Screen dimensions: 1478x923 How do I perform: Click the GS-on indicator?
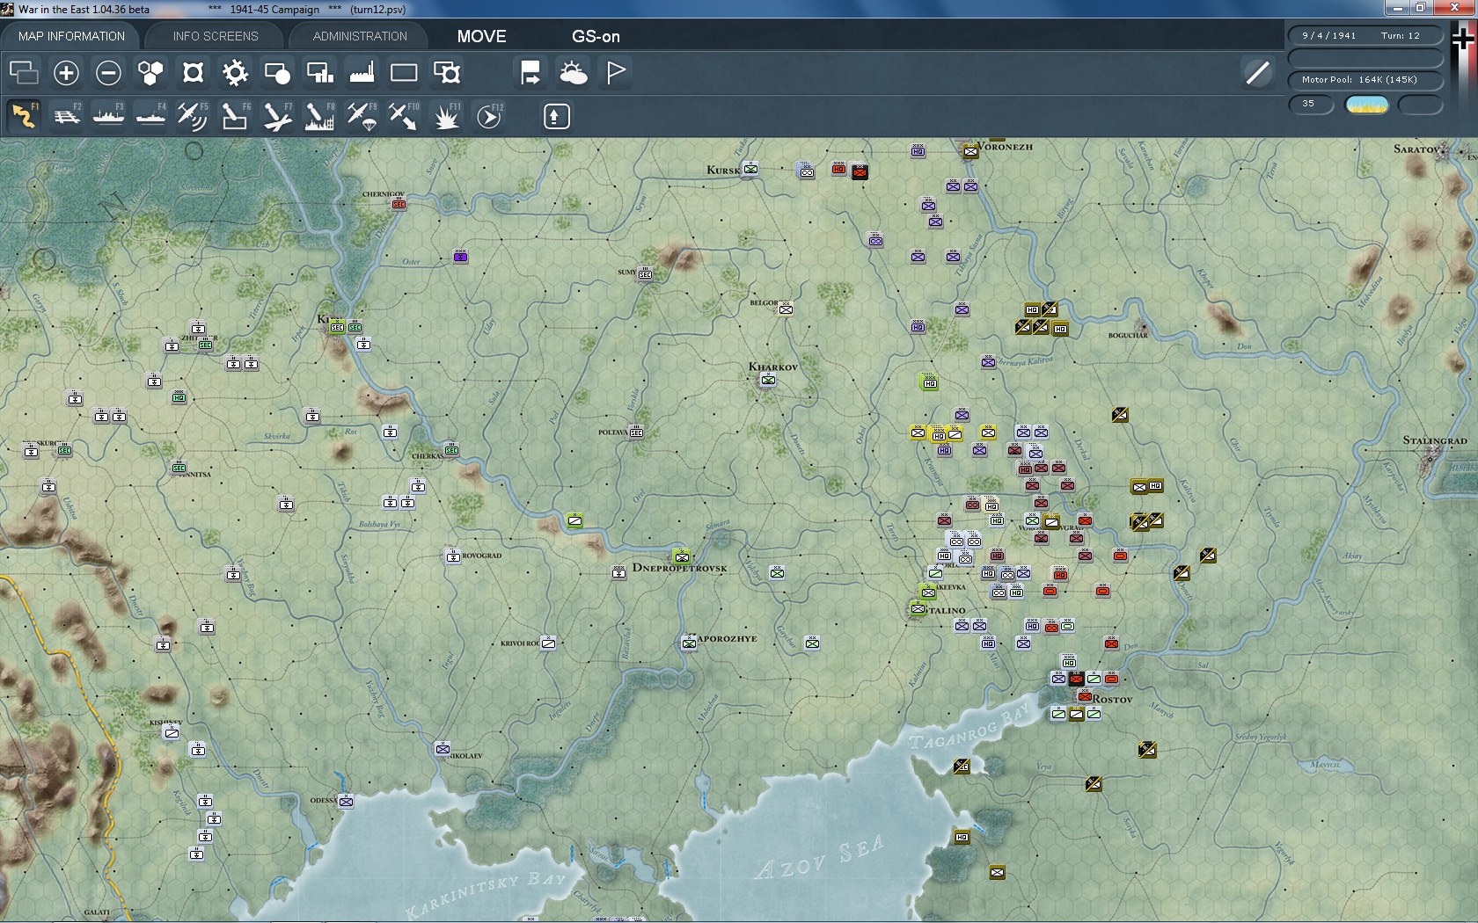click(596, 36)
